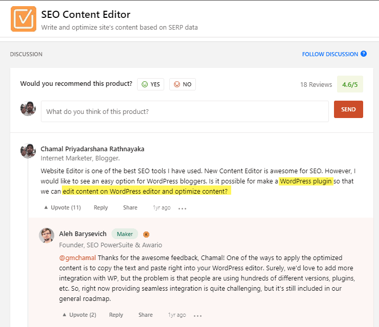The width and height of the screenshot is (379, 327).
Task: Reply to Chamal's comment
Action: [101, 207]
